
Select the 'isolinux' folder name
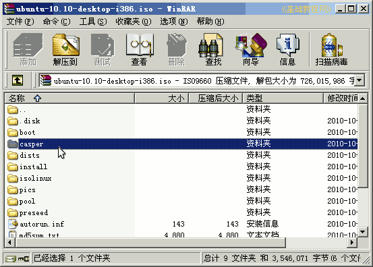click(x=36, y=178)
